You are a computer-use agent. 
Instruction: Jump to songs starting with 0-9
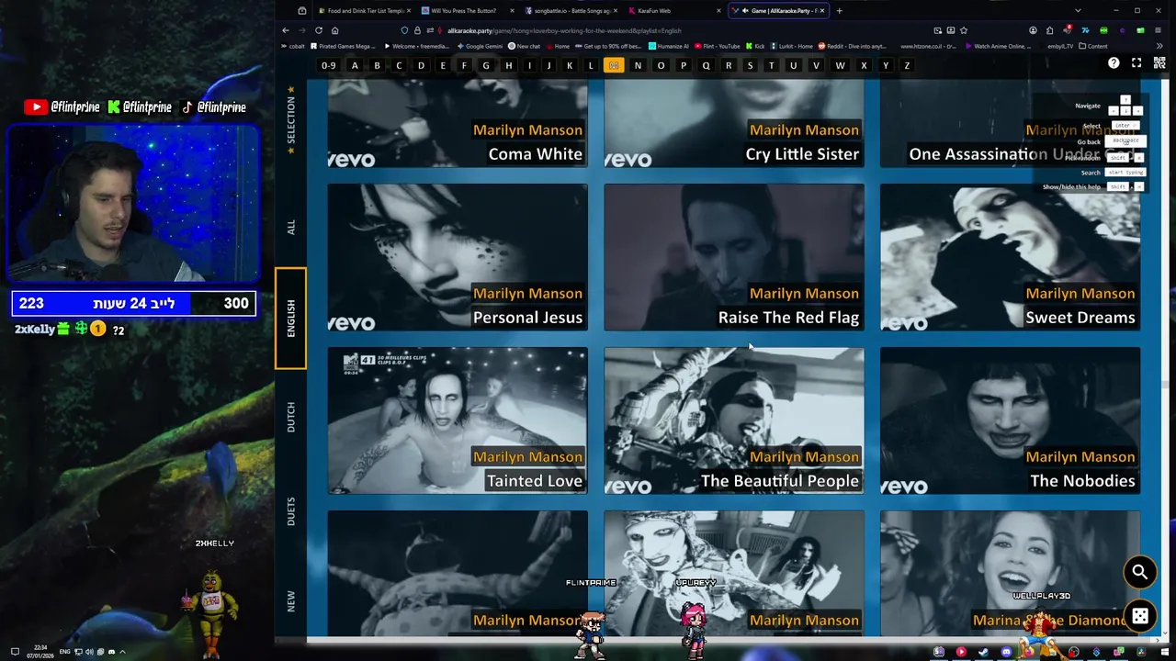(x=328, y=65)
